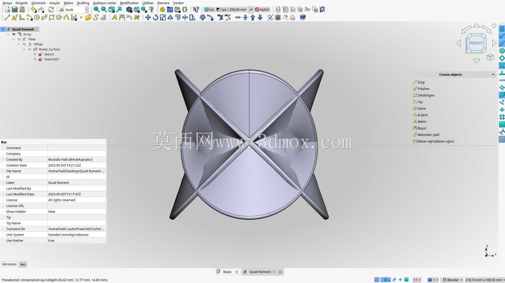The height and width of the screenshot is (283, 505).
Task: Open the What's This help pointer
Action: pyautogui.click(x=196, y=10)
